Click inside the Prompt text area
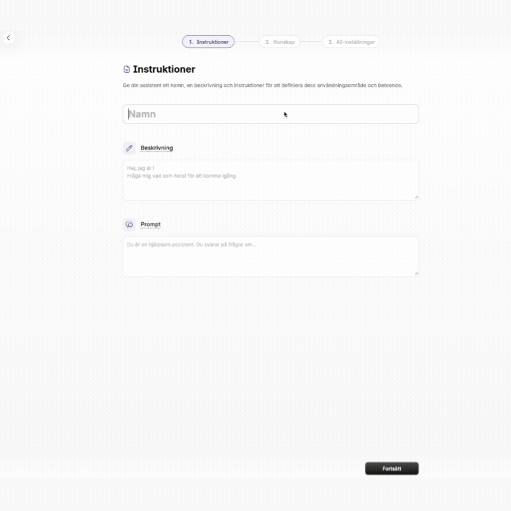Viewport: 511px width, 511px height. tap(271, 261)
